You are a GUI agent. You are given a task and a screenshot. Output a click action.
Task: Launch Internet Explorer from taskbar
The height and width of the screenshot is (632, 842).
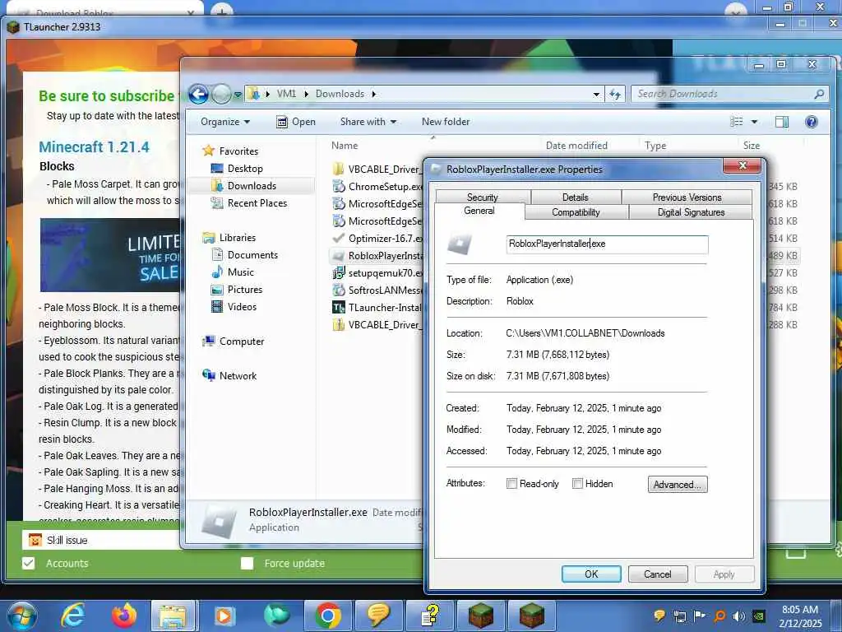coord(72,616)
